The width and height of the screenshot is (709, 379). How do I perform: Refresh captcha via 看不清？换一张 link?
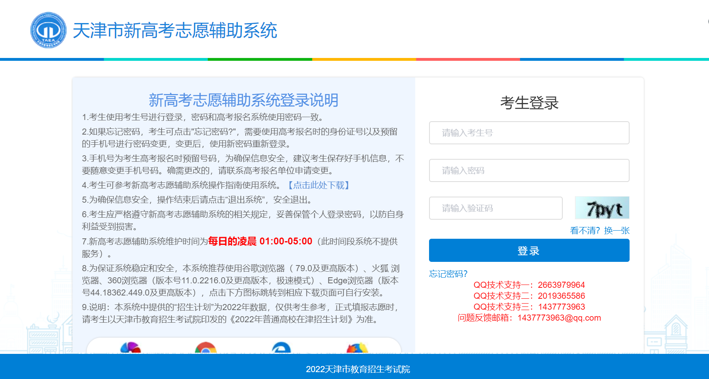point(599,231)
